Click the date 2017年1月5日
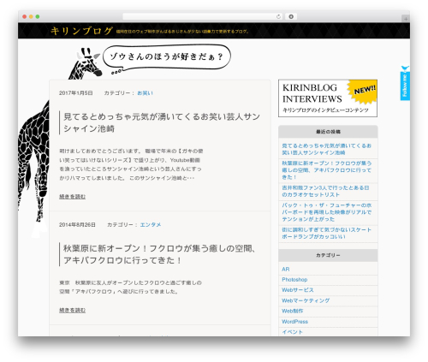This screenshot has height=362, width=428. [76, 93]
